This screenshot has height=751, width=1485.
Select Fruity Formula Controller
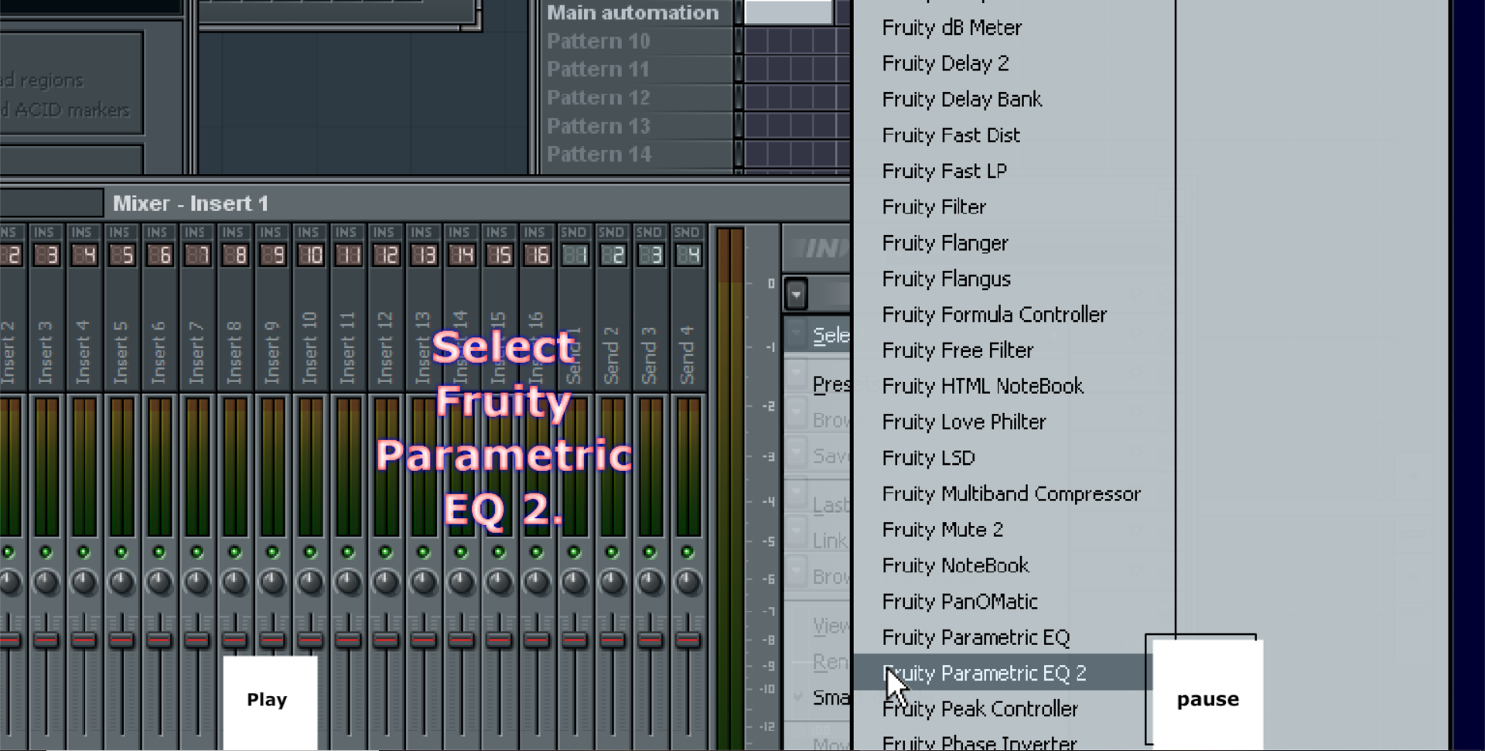click(994, 315)
